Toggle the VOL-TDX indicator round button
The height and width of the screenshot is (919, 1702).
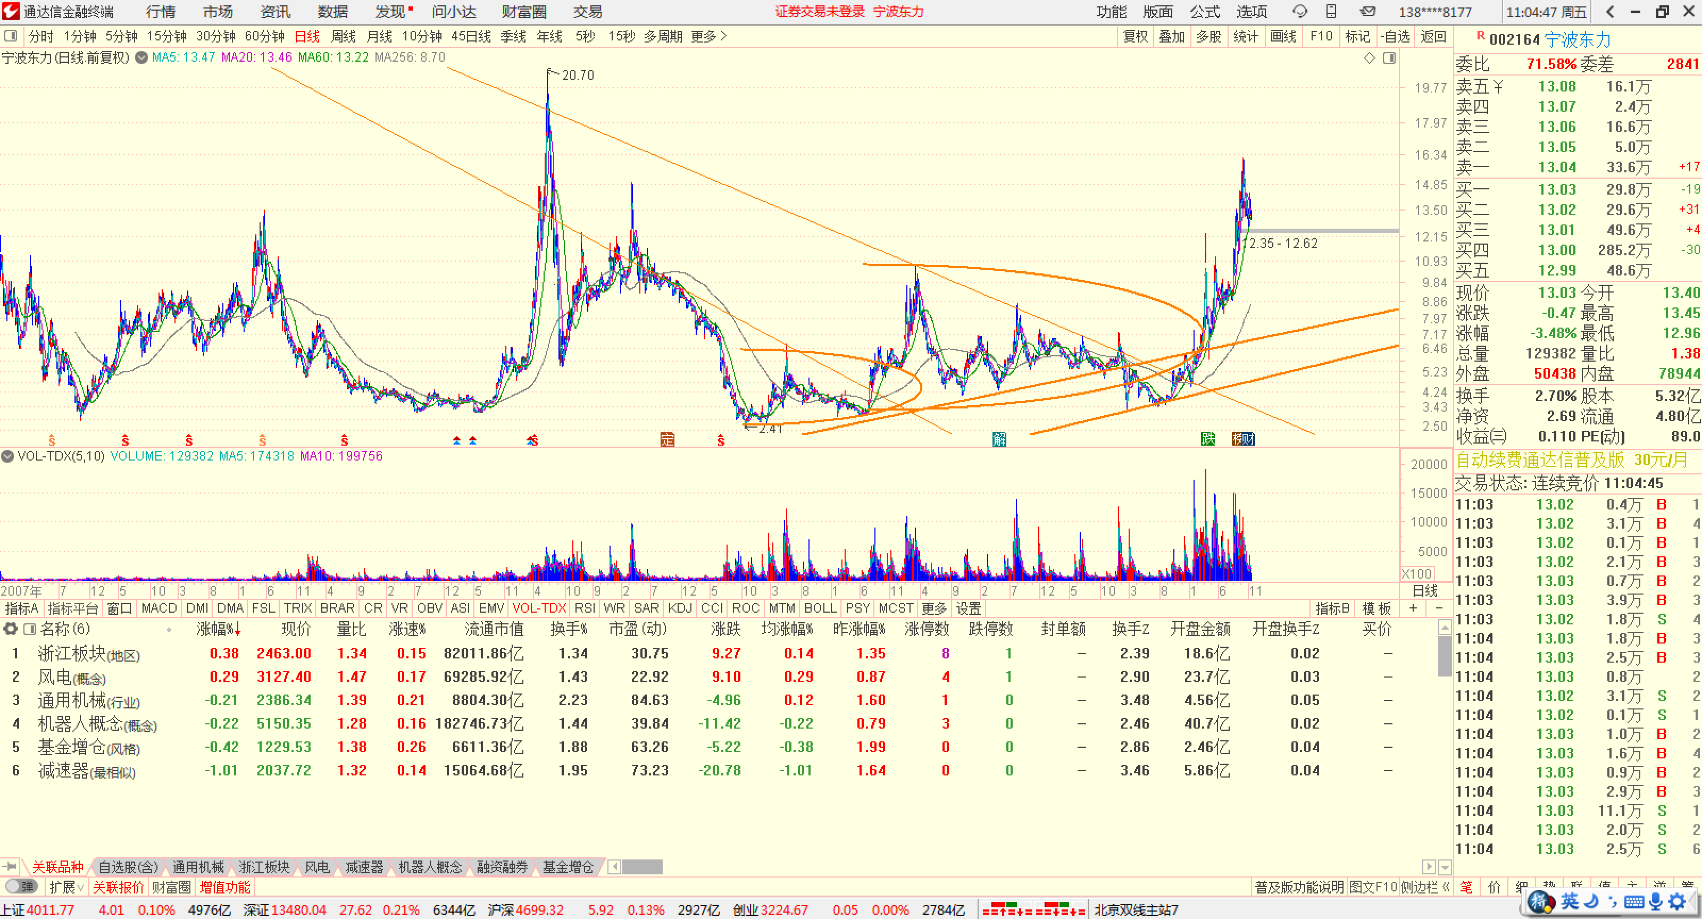pos(7,456)
